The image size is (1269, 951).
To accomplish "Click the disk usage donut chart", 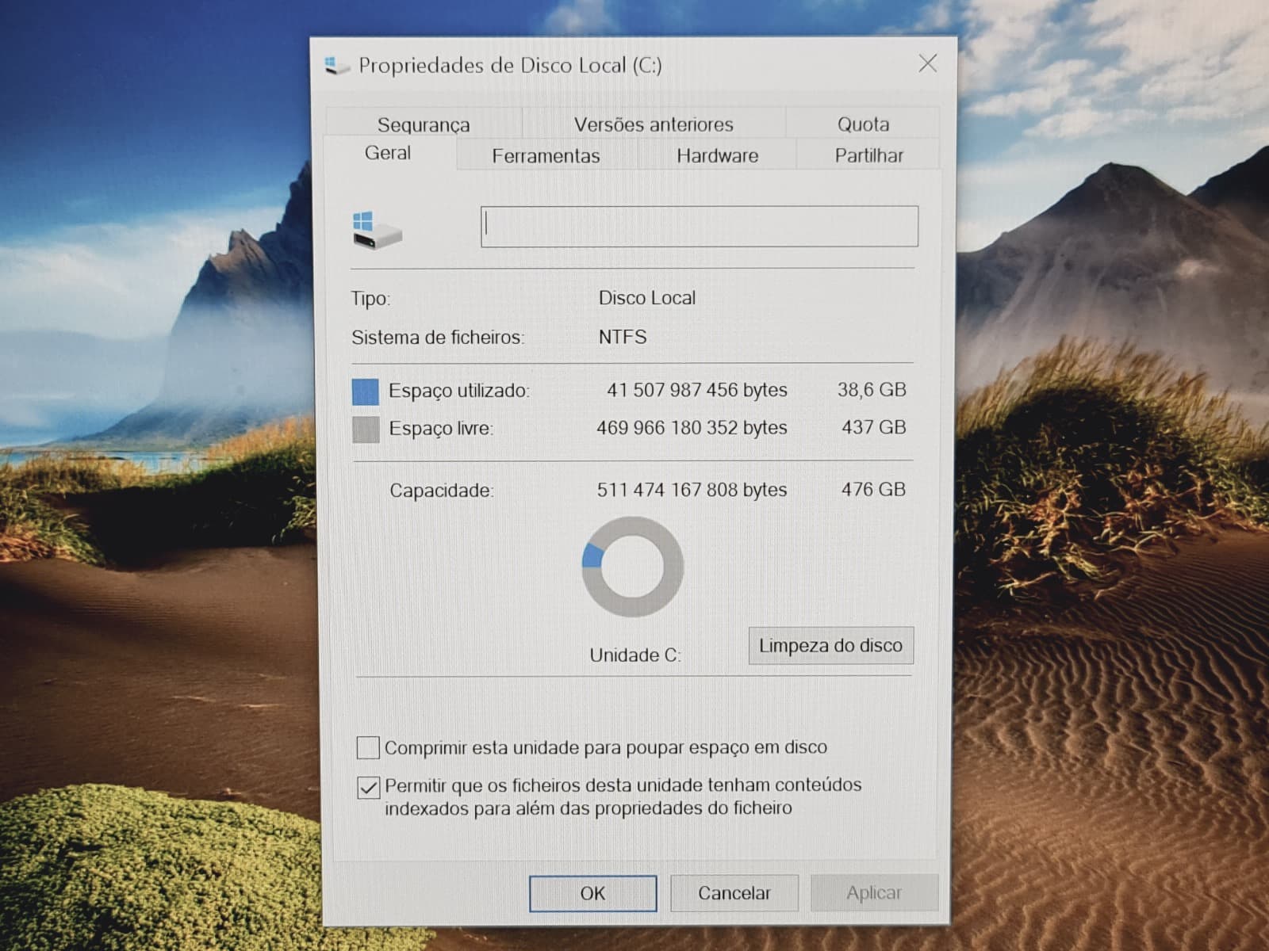I will (x=632, y=567).
